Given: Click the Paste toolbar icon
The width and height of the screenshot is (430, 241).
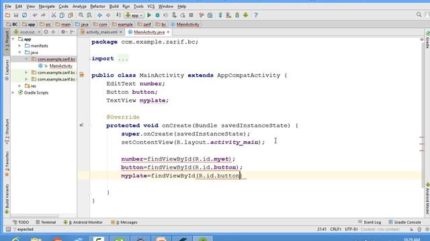Looking at the screenshot, I should pyautogui.click(x=71, y=15).
